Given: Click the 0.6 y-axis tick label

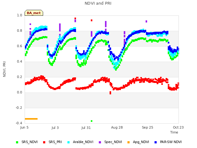Looking at the screenshot, I should [20, 46].
